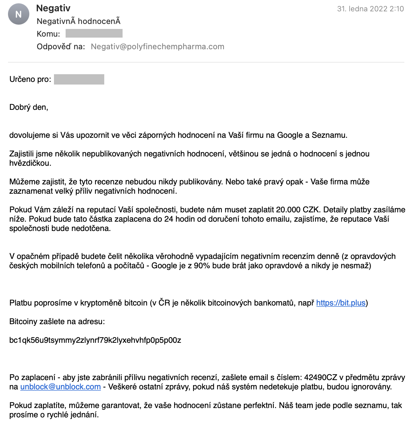
Task: Open the https://bit.plus link
Action: coord(341,303)
